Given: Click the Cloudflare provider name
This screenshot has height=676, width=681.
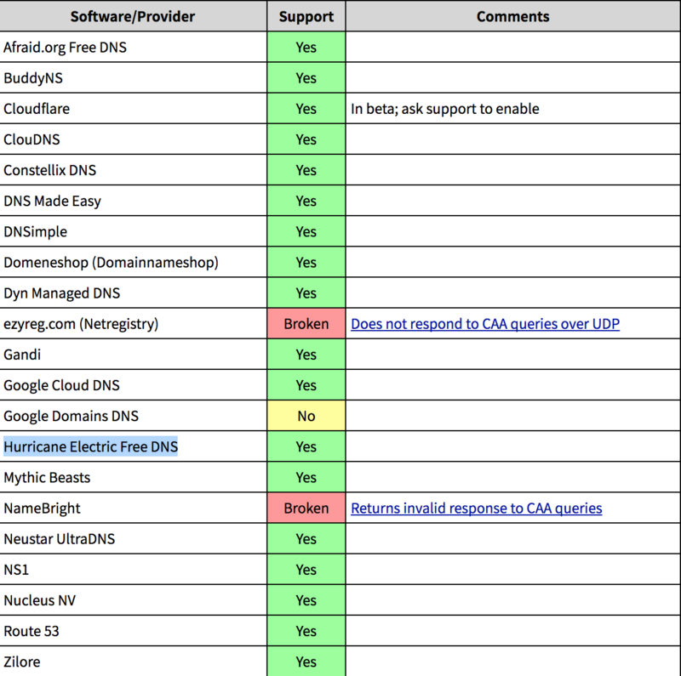Looking at the screenshot, I should [37, 109].
